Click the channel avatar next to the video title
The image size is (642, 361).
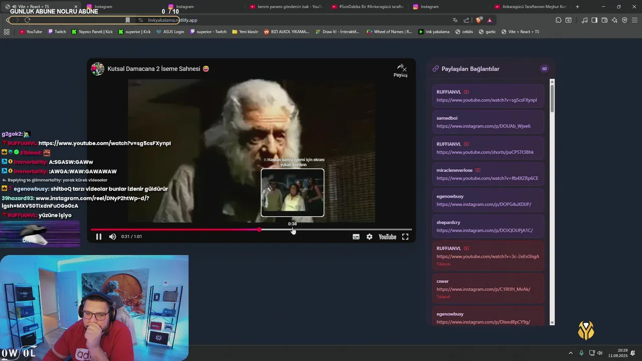[97, 69]
